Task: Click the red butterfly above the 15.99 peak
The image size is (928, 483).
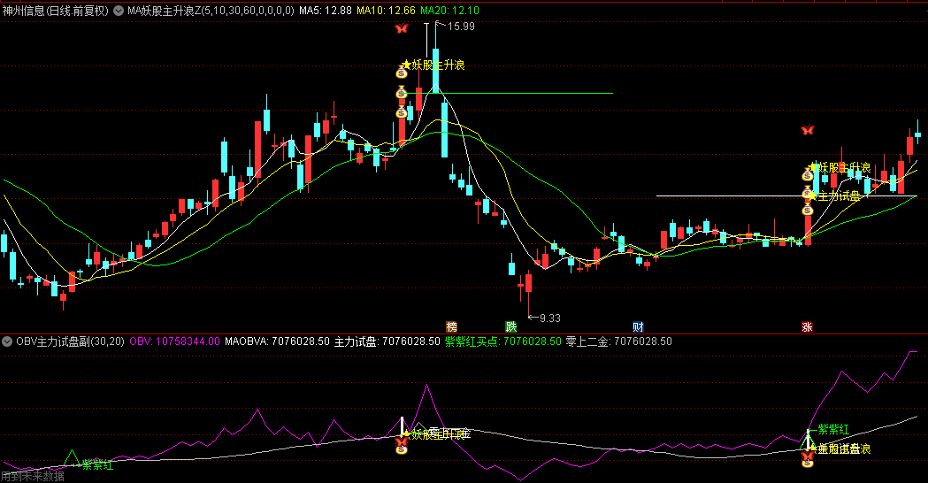Action: tap(401, 28)
